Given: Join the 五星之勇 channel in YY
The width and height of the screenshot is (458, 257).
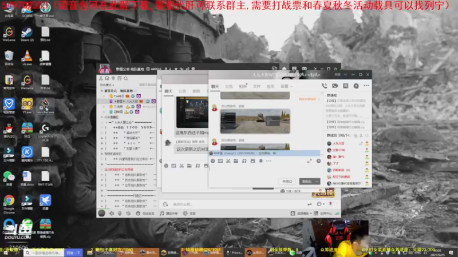Looking at the screenshot, I should (132, 148).
